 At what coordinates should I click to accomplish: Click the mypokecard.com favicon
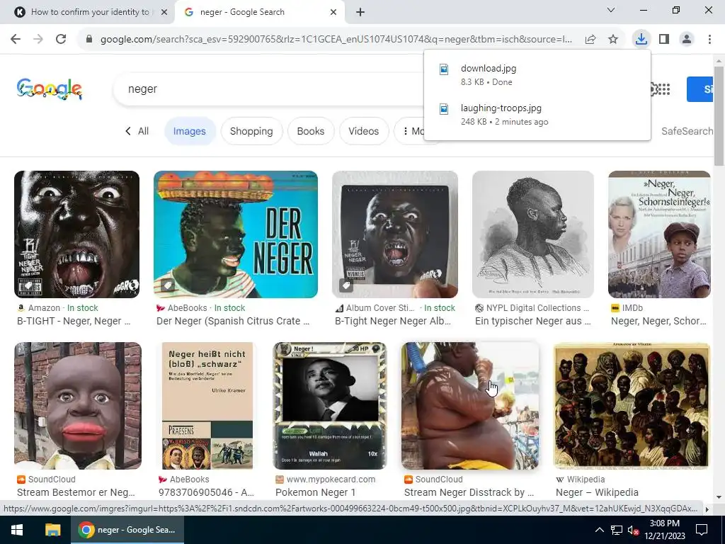[279, 480]
